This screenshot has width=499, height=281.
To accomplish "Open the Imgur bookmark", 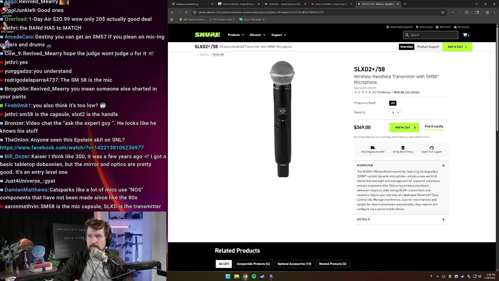I will click(253, 19).
